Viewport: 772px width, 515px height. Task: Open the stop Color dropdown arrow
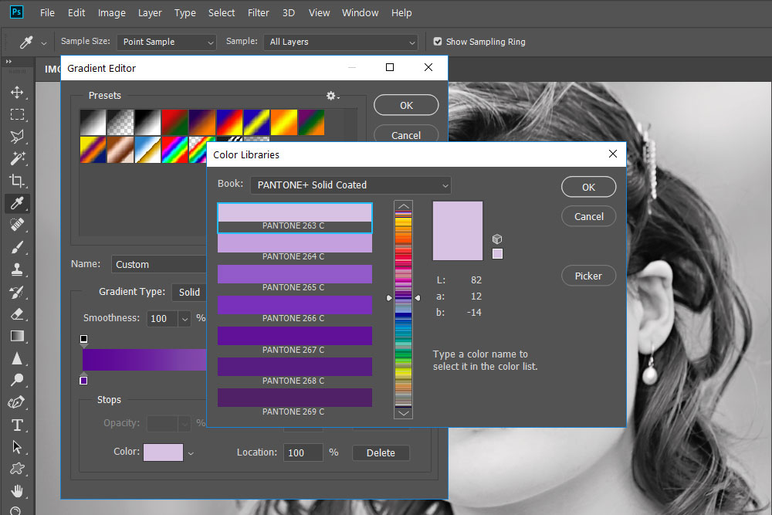click(191, 453)
